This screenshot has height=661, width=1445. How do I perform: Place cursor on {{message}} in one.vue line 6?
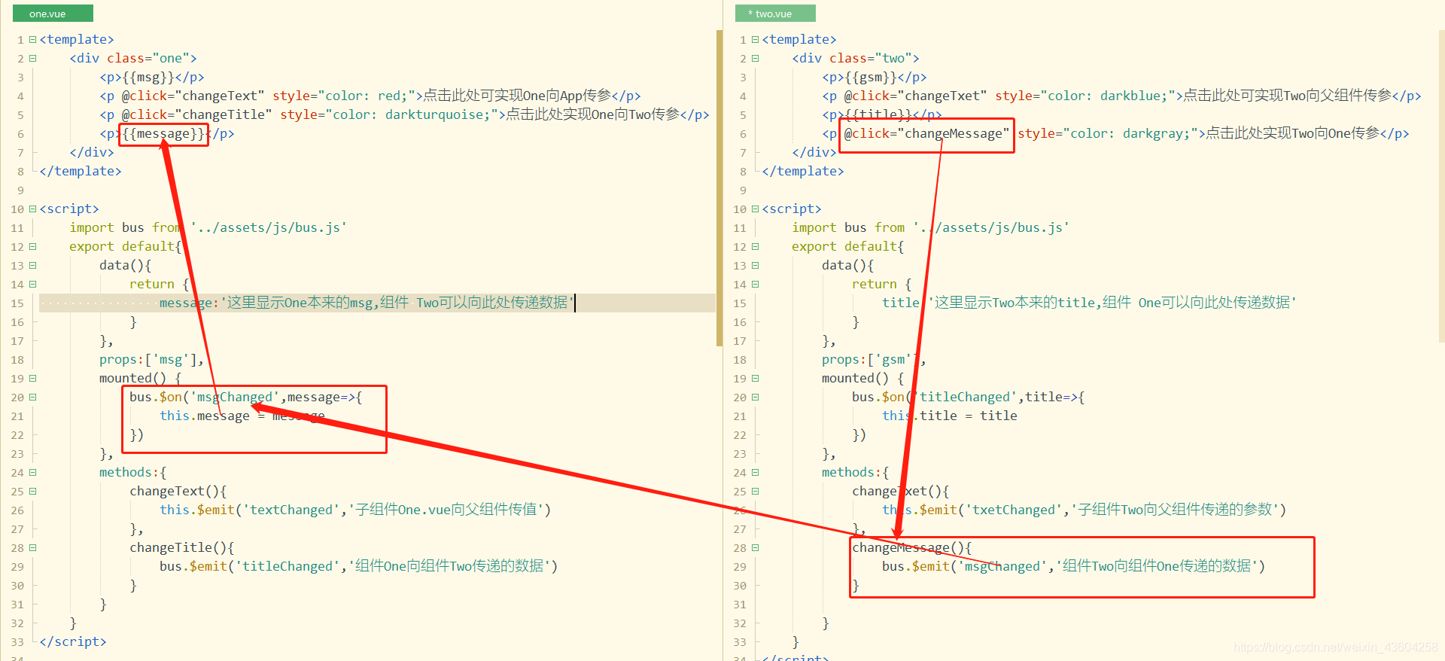[x=163, y=133]
